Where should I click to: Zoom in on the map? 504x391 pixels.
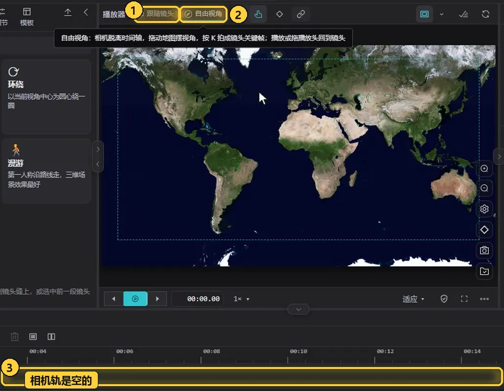(x=484, y=169)
